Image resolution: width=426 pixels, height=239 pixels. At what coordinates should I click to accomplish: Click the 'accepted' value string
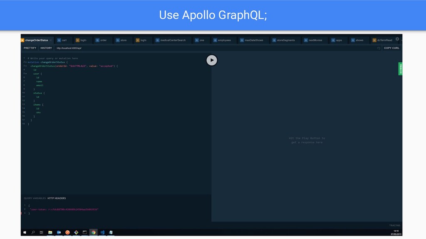click(106, 66)
